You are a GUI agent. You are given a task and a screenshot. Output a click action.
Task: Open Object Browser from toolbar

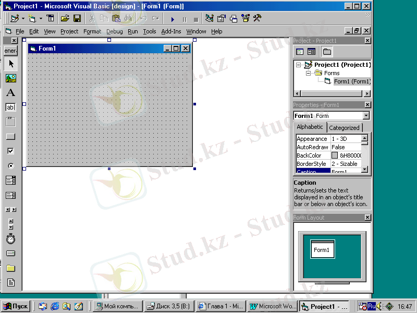(x=246, y=18)
